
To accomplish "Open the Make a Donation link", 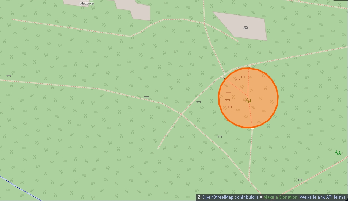I will [x=280, y=197].
